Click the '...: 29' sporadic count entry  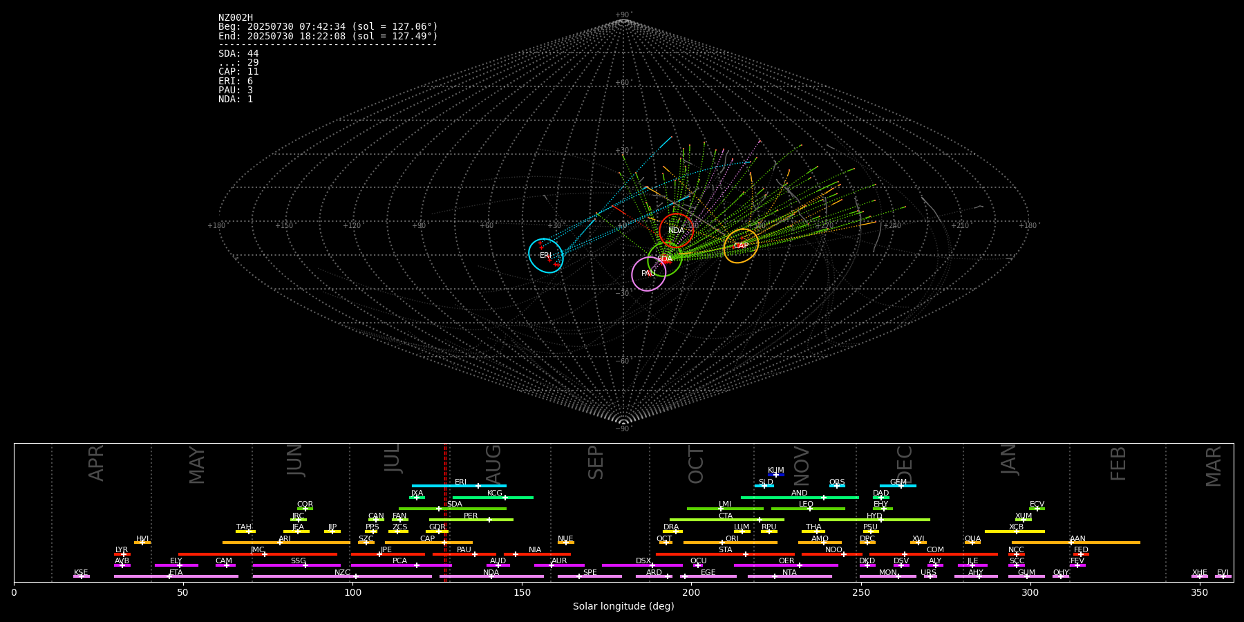click(238, 63)
